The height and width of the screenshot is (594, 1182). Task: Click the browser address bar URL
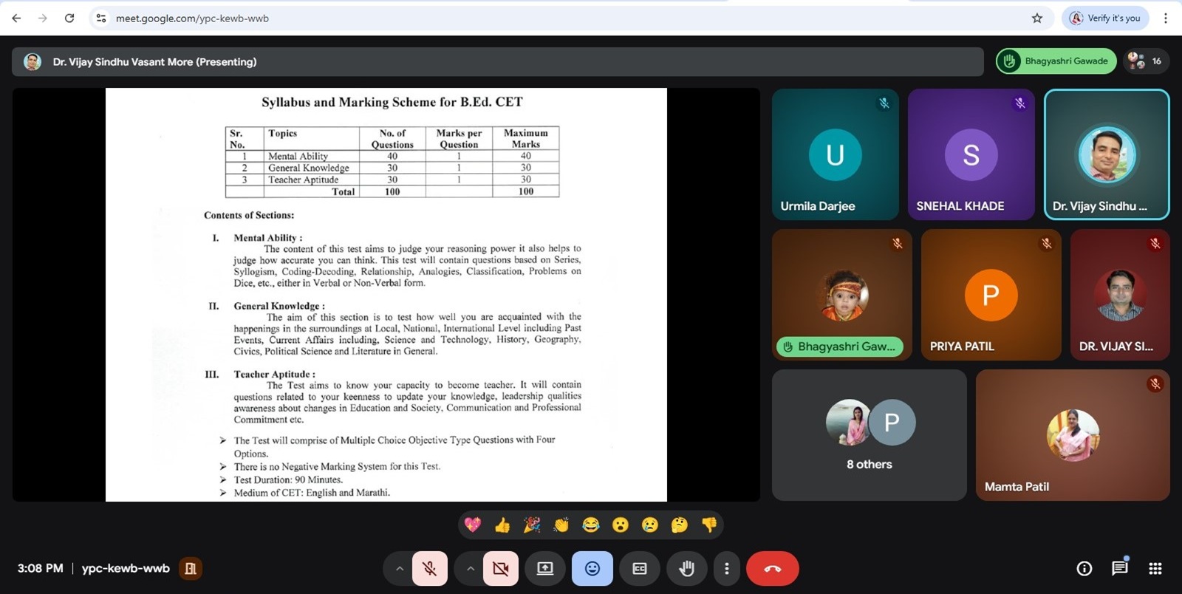(192, 18)
